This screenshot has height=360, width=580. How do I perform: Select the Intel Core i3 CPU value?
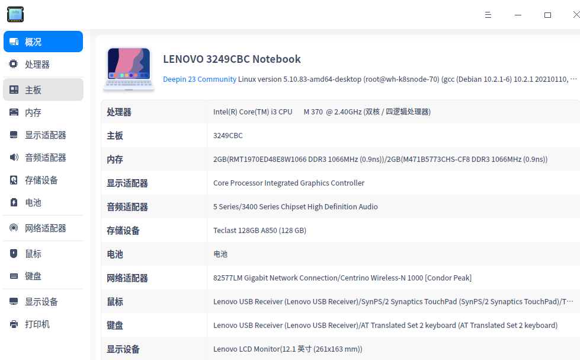tap(322, 112)
